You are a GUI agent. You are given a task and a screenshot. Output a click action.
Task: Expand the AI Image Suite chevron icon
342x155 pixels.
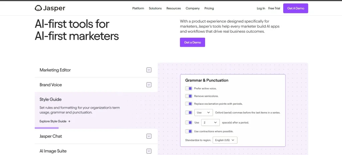click(x=149, y=151)
